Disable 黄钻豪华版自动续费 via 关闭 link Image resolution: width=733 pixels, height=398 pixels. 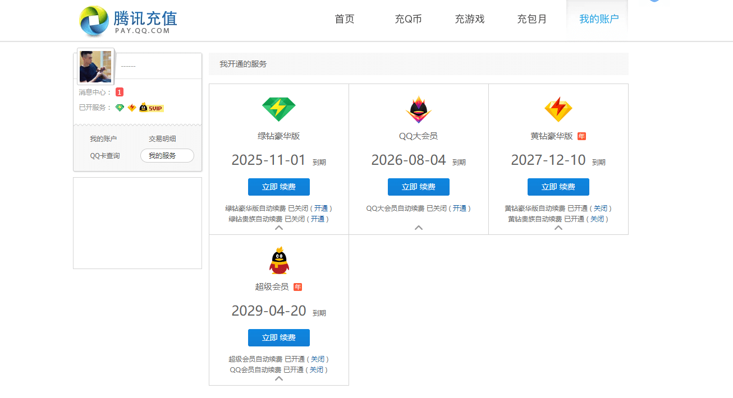pyautogui.click(x=601, y=209)
